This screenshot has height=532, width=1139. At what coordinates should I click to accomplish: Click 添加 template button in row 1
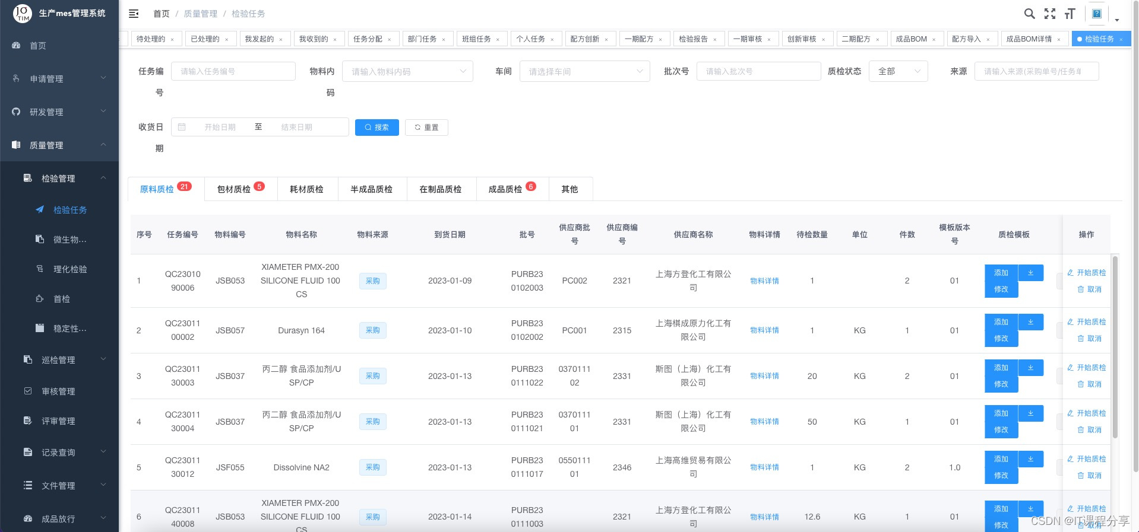point(1001,273)
